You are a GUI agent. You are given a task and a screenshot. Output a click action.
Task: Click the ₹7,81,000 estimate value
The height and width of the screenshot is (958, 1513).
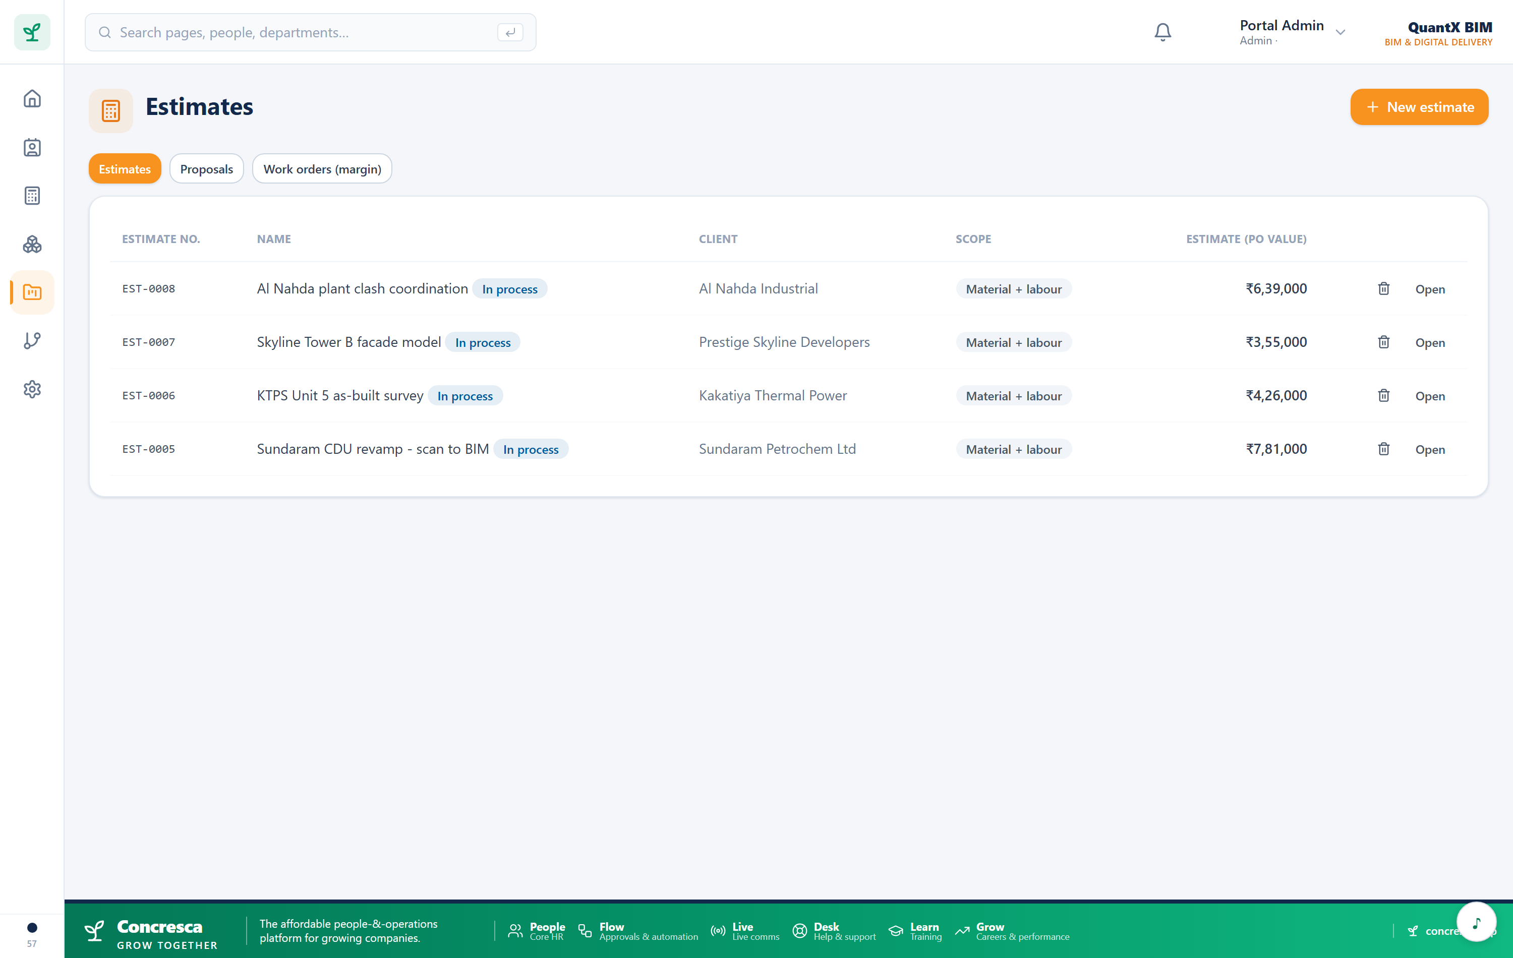click(x=1276, y=449)
